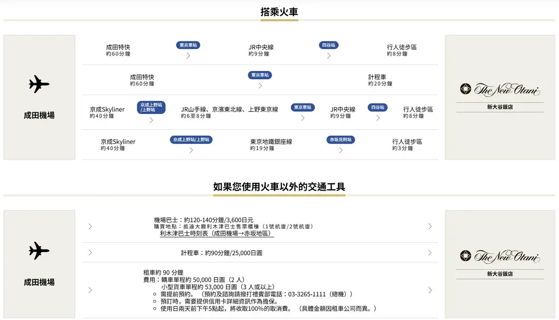This screenshot has height=320, width=559.
Task: Click the 如果您使用火車以外的交通工具 heading
Action: click(x=279, y=187)
